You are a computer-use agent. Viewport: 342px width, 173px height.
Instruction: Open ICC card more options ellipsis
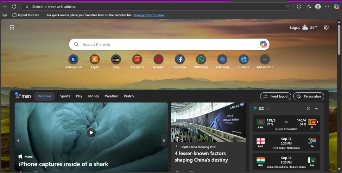pyautogui.click(x=316, y=108)
